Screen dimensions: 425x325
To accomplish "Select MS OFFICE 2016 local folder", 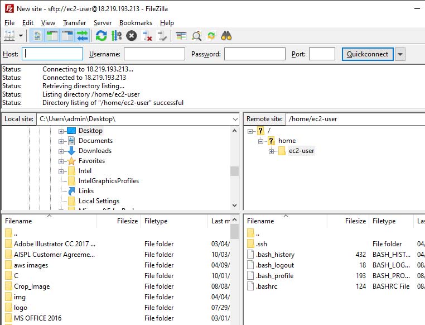I will pos(38,318).
